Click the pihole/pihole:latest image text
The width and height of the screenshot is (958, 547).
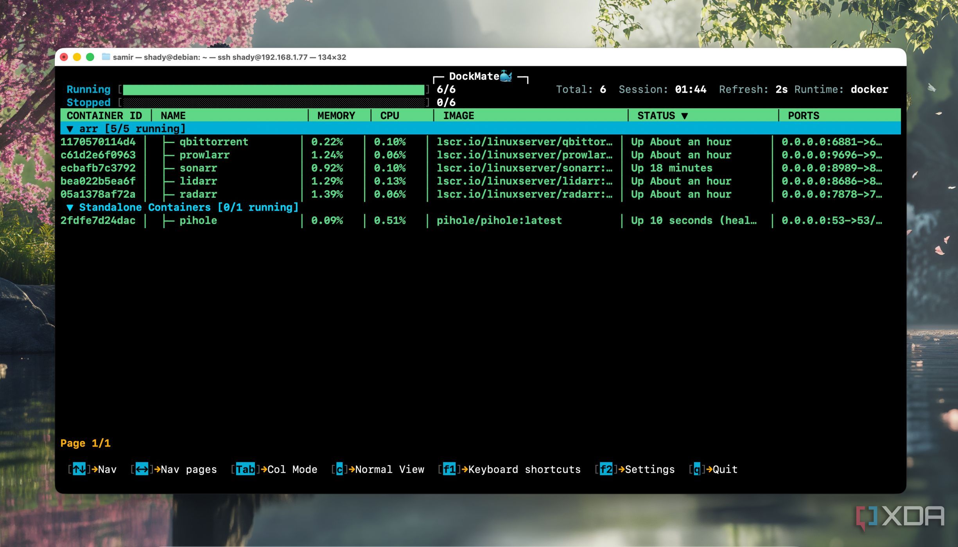(499, 220)
